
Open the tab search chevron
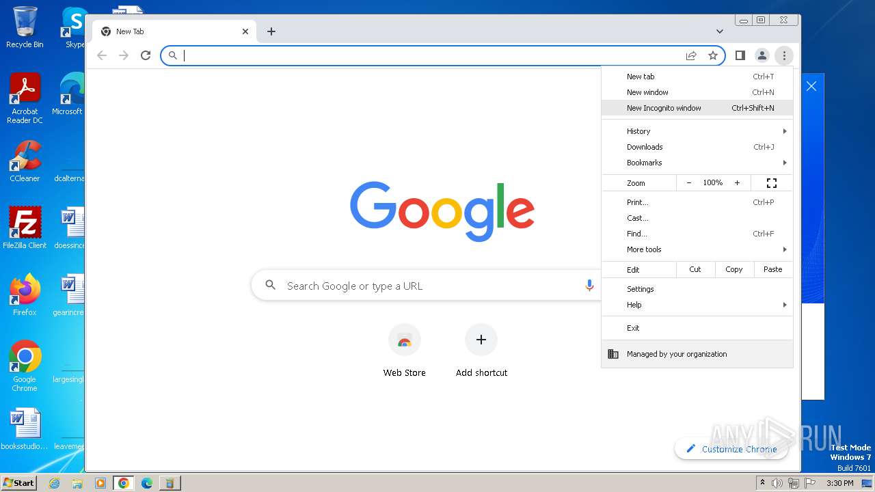pos(720,31)
